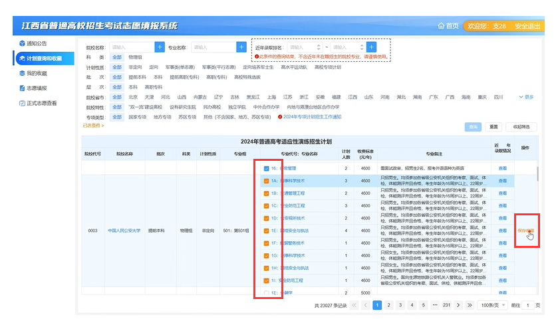Go to page 3 in pagination
Image resolution: width=560 pixels, height=327 pixels.
tap(400, 305)
